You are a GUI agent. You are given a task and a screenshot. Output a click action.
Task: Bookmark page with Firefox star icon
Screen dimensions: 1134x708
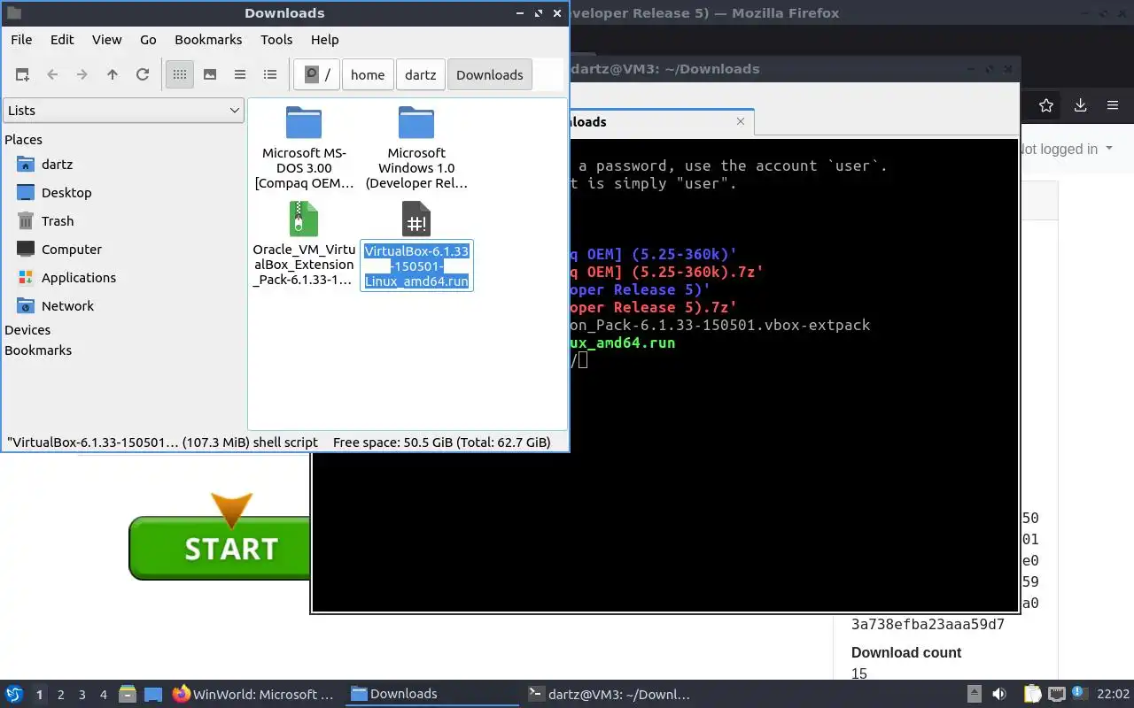pos(1046,105)
